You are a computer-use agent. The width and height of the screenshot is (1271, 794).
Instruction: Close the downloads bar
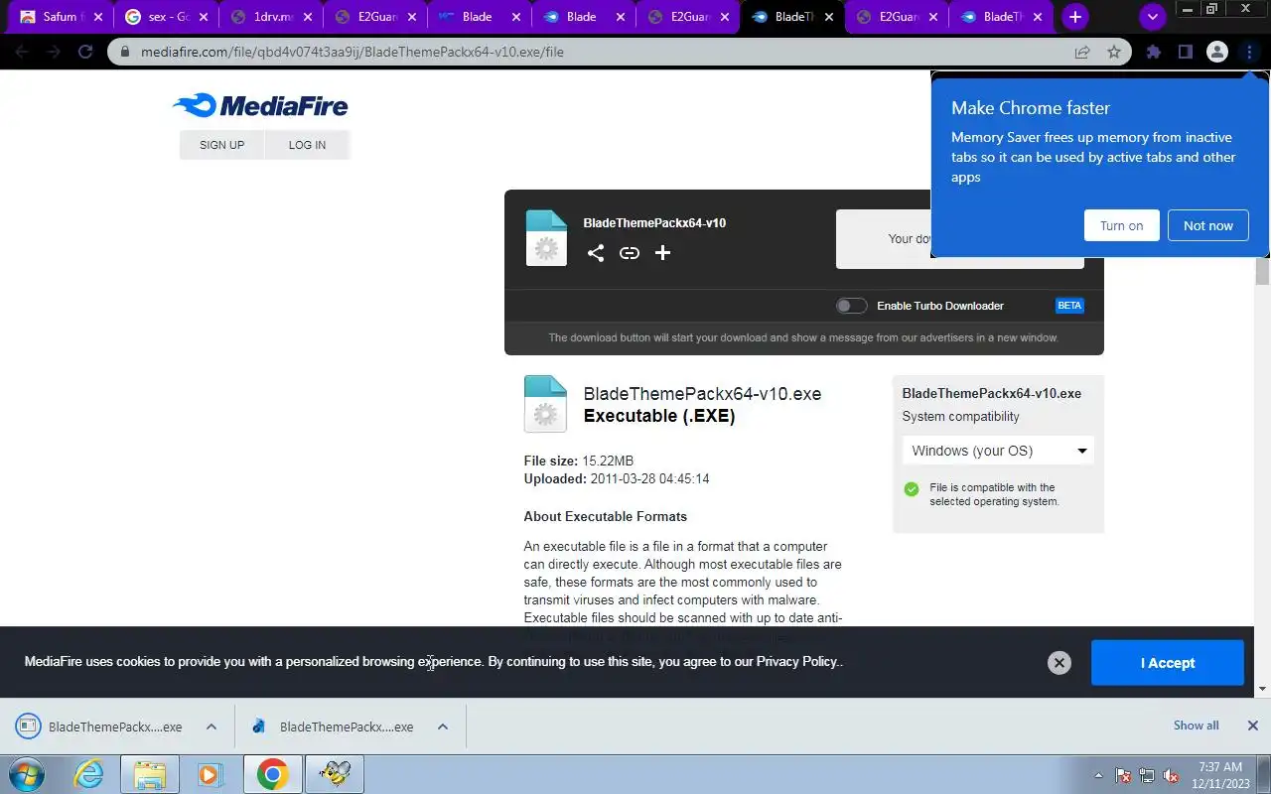click(1252, 726)
